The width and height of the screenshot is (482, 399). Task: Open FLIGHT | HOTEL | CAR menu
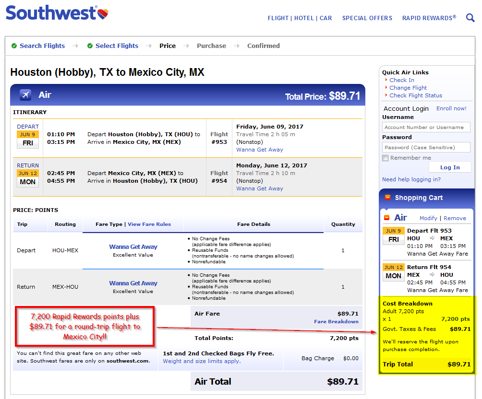pyautogui.click(x=300, y=18)
